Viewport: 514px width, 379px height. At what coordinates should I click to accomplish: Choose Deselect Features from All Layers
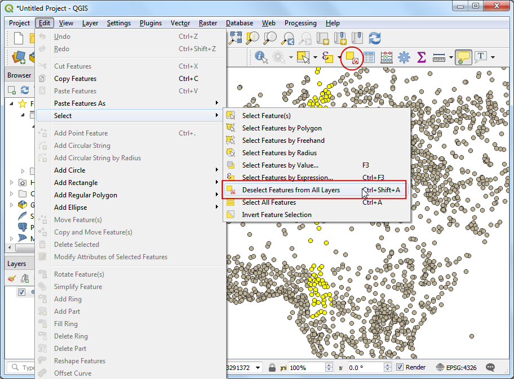click(x=291, y=190)
